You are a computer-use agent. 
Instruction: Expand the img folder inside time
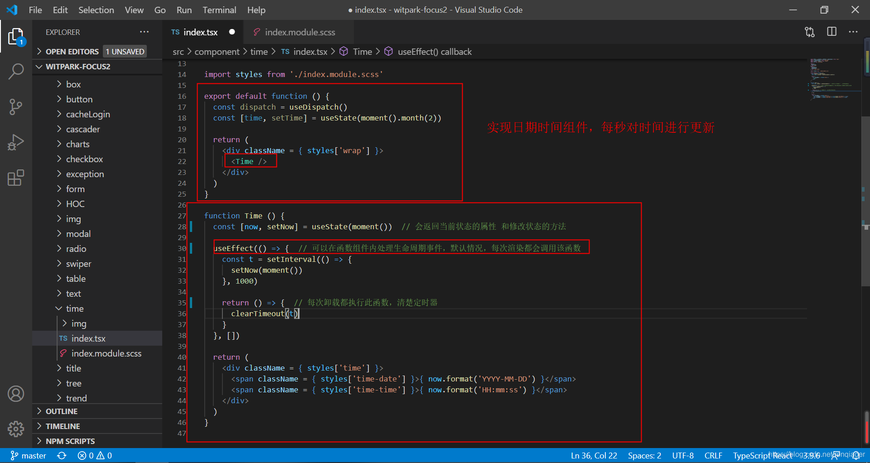[97, 323]
